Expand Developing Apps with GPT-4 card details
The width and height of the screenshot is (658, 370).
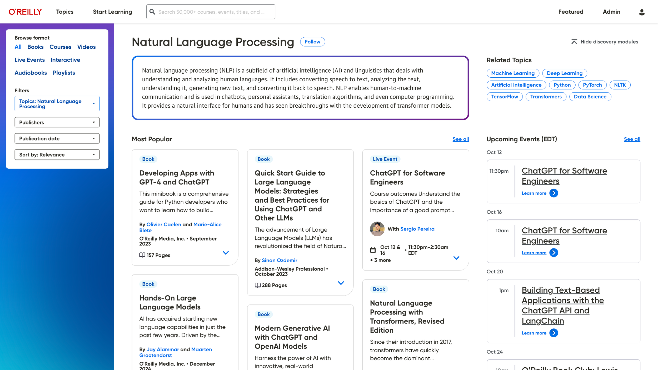pyautogui.click(x=226, y=253)
